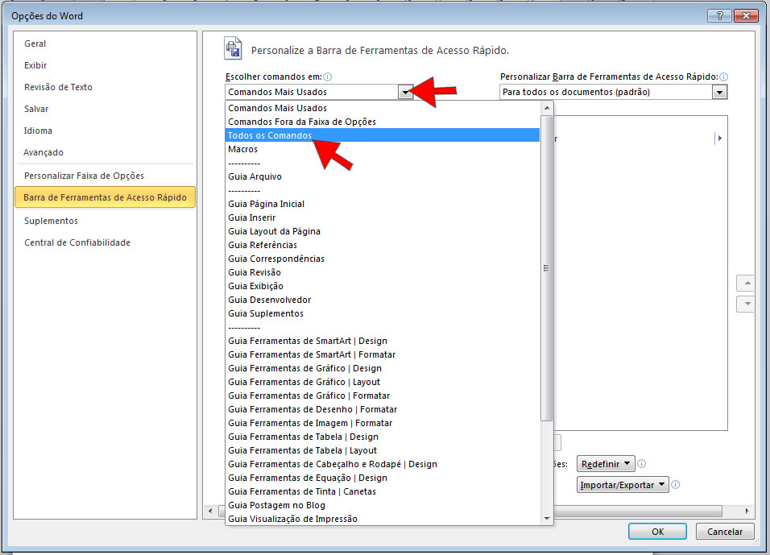The width and height of the screenshot is (770, 555).
Task: Click the Quick Access Toolbar header icon
Action: (x=234, y=48)
